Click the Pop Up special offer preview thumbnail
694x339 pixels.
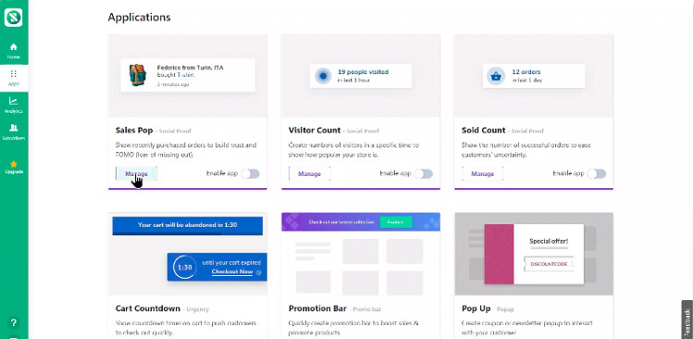(x=534, y=254)
